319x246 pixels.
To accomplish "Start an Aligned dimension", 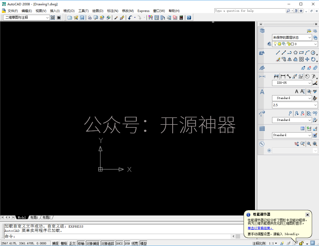I will 289,76.
